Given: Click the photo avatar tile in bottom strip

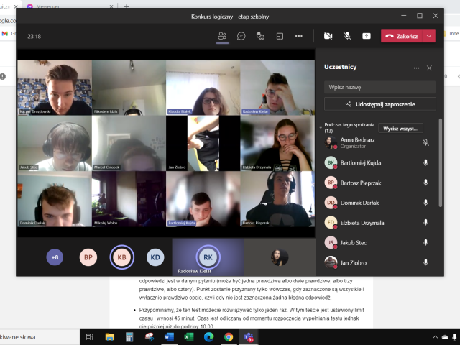Looking at the screenshot, I should click(280, 257).
